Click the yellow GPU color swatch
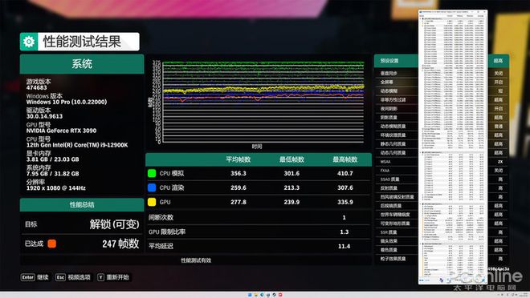The width and height of the screenshot is (530, 298). pos(152,202)
